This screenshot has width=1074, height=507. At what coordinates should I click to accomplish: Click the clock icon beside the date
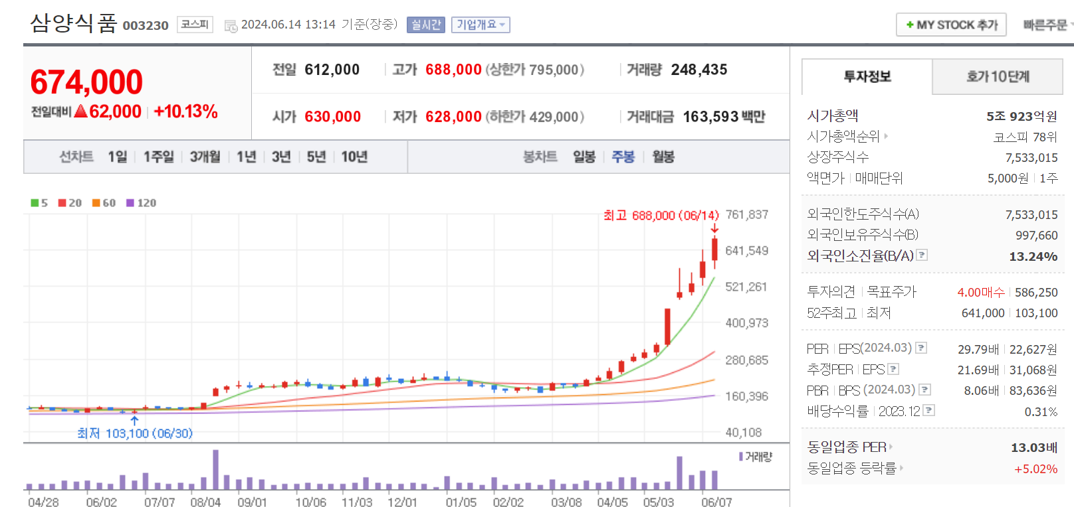(x=231, y=26)
